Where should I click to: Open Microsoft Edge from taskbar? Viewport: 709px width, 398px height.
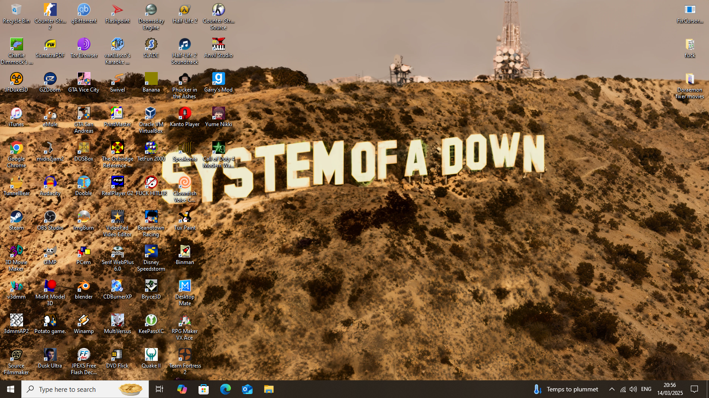[226, 389]
